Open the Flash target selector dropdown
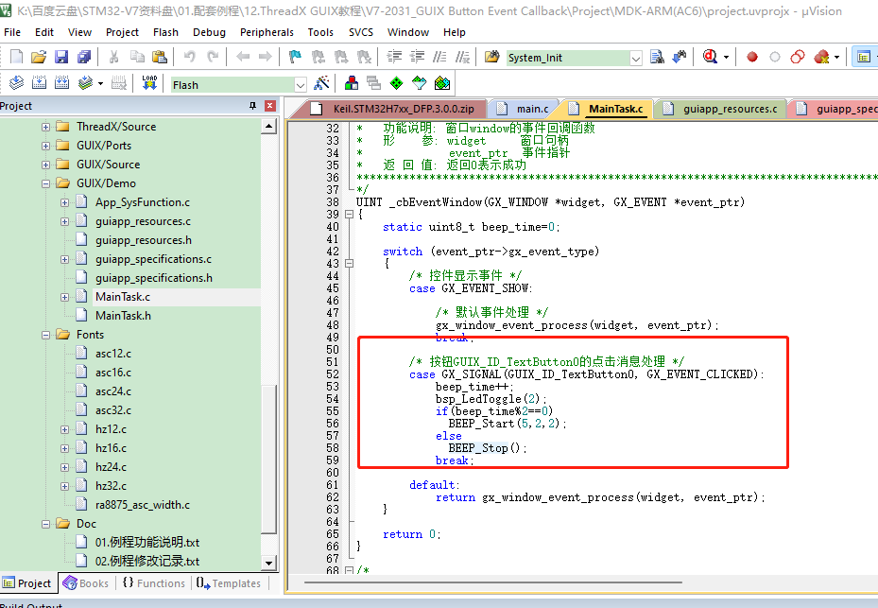 coord(301,84)
